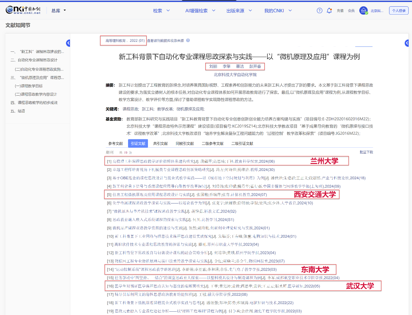Screen dimensions: 412x315
Task: Click the notification bell icon
Action: (329, 11)
